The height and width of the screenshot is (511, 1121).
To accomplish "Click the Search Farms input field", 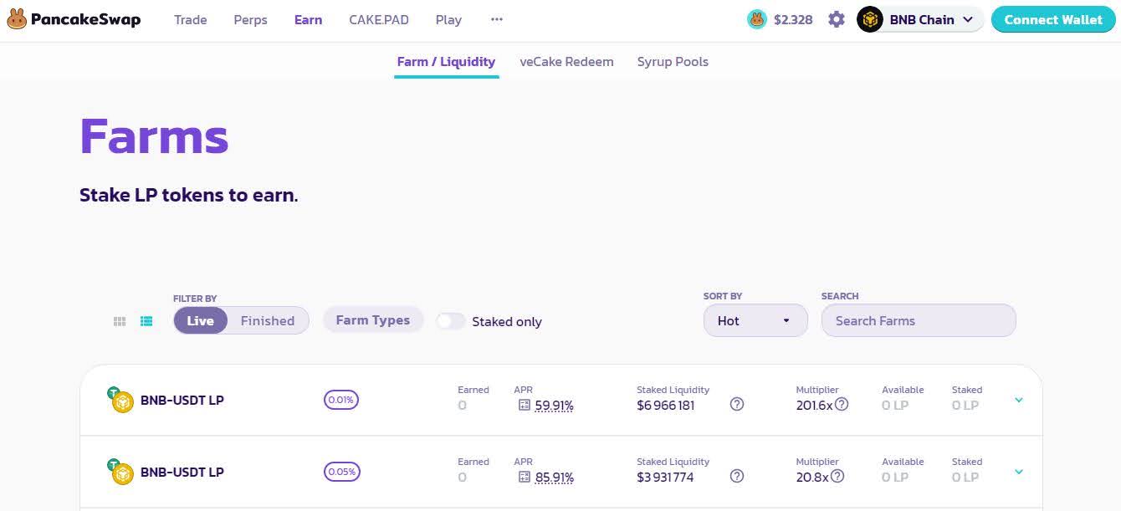I will click(919, 320).
